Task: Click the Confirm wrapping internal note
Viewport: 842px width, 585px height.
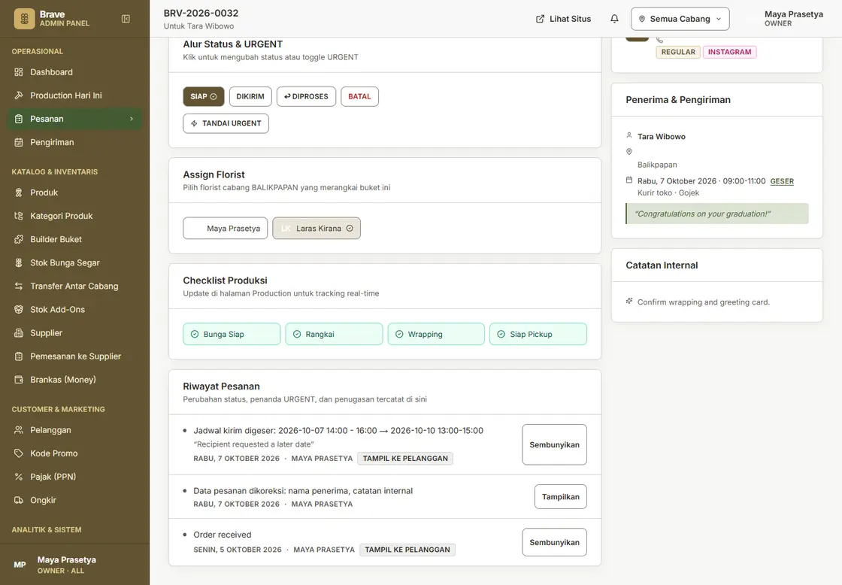Action: click(704, 302)
